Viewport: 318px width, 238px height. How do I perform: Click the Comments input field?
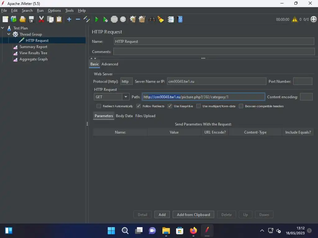214,52
